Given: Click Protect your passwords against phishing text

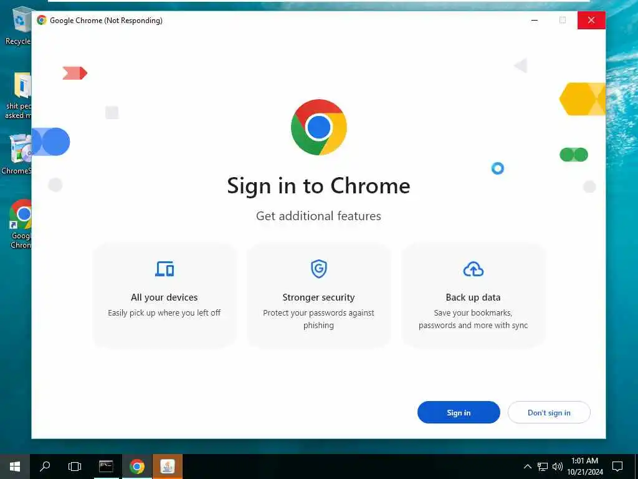Looking at the screenshot, I should pos(318,319).
